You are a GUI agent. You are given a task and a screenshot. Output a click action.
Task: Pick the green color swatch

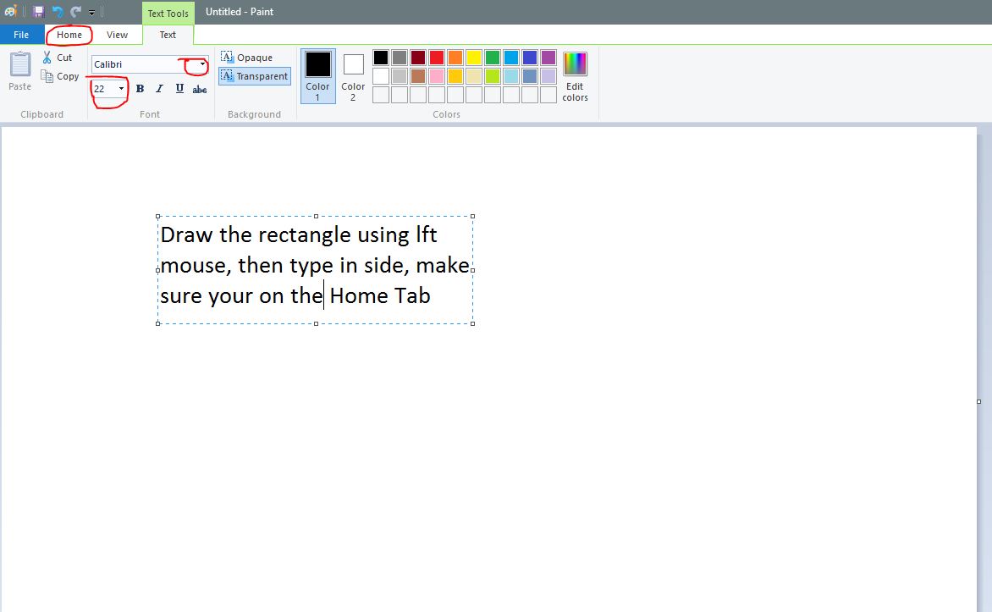(x=493, y=58)
